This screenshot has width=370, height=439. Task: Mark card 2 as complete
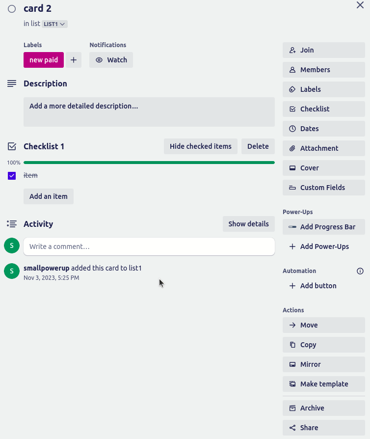point(12,8)
